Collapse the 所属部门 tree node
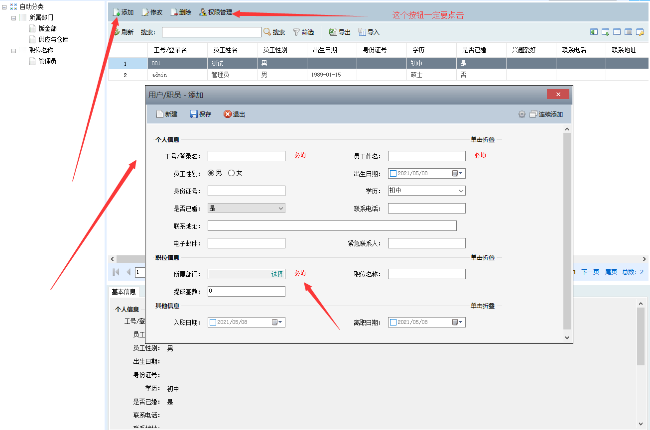This screenshot has height=430, width=650. click(14, 18)
